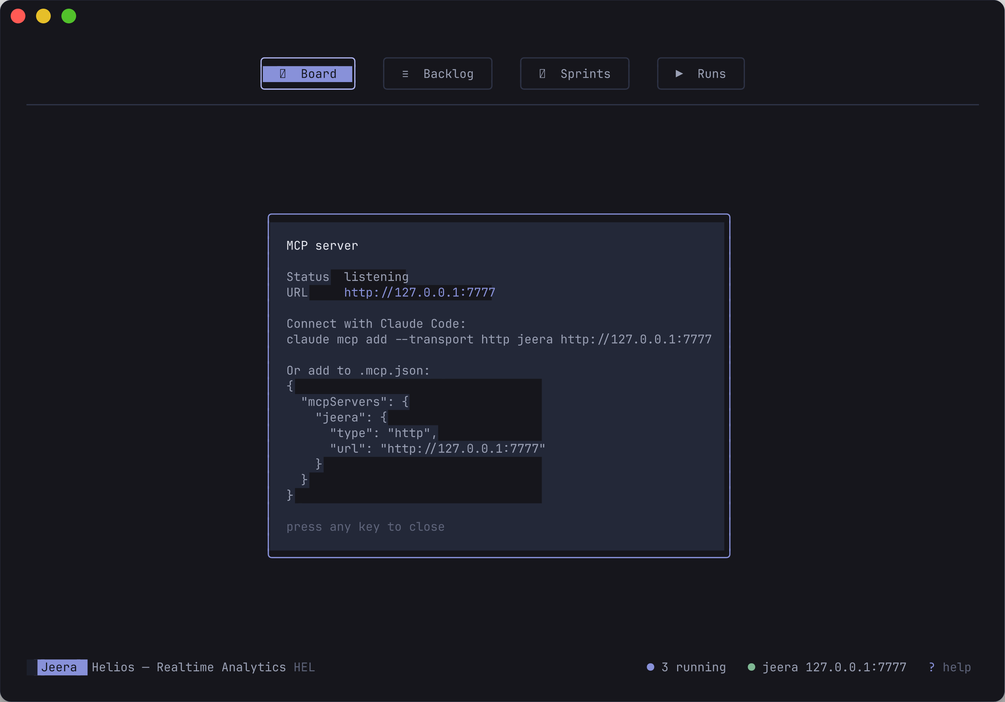The image size is (1005, 702).
Task: Click the "mcpServers" JSON line
Action: coord(355,401)
